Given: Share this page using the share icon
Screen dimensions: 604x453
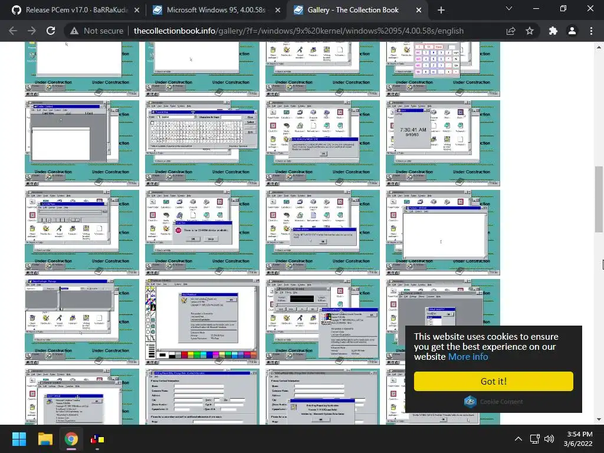Looking at the screenshot, I should tap(511, 31).
